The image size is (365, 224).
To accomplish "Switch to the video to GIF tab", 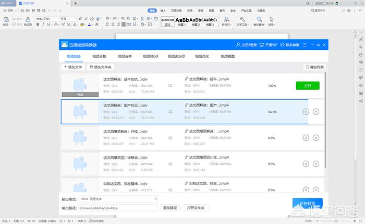I will pos(151,57).
